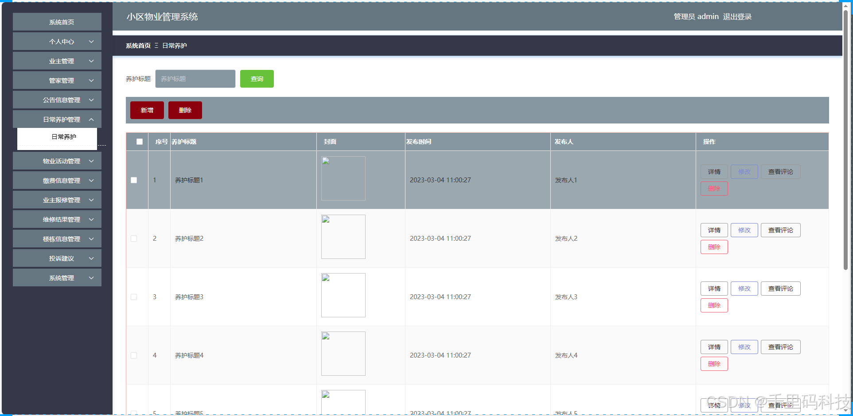Open the 物业活动管理 menu label
Screen dimensions: 853x416
point(62,161)
